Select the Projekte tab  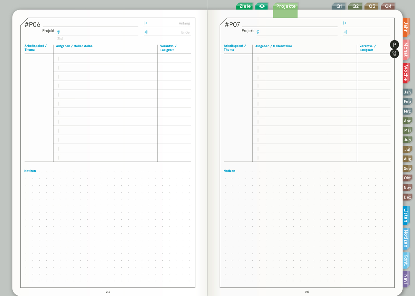(286, 10)
